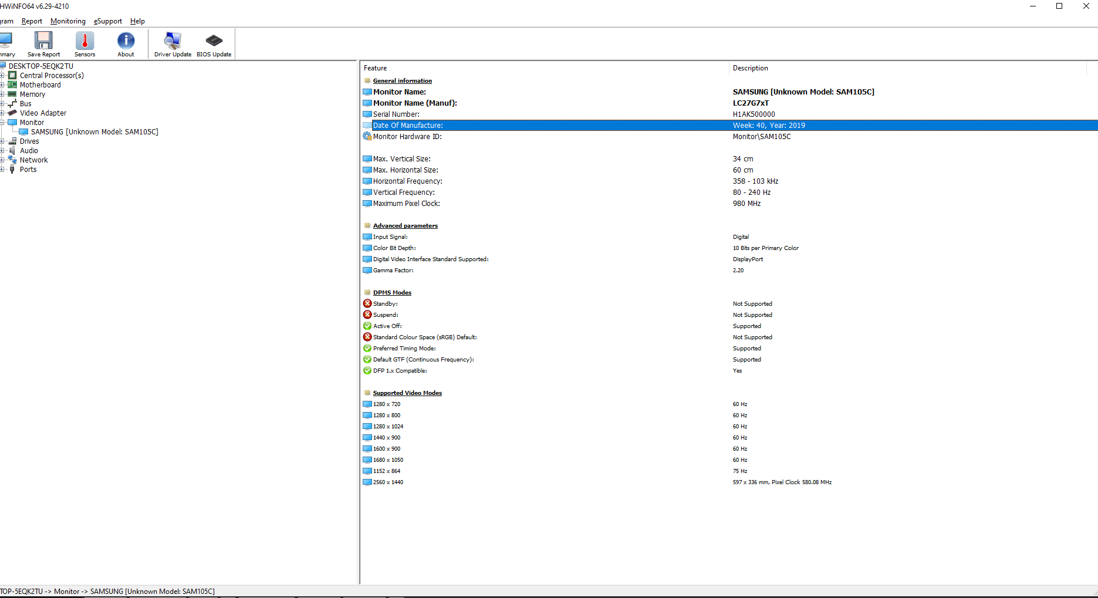
Task: Open the Save Report tool
Action: (43, 44)
